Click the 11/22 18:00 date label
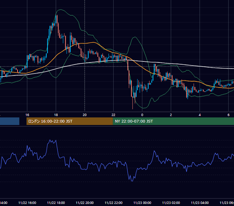This screenshot has width=234, height=206. pyautogui.click(x=56, y=203)
